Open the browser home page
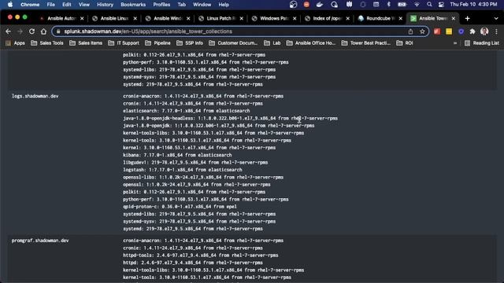 click(44, 31)
